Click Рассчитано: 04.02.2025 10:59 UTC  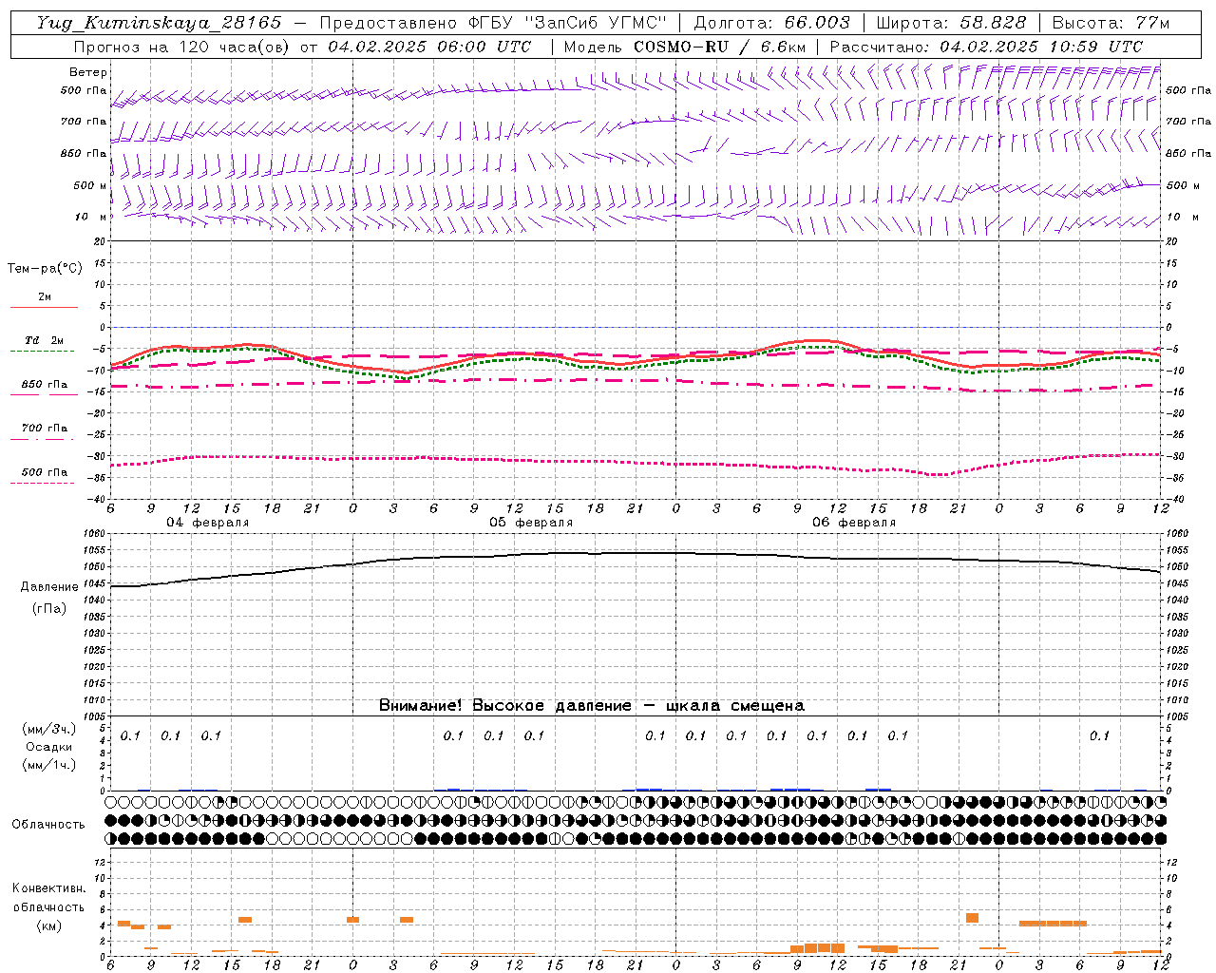point(986,47)
